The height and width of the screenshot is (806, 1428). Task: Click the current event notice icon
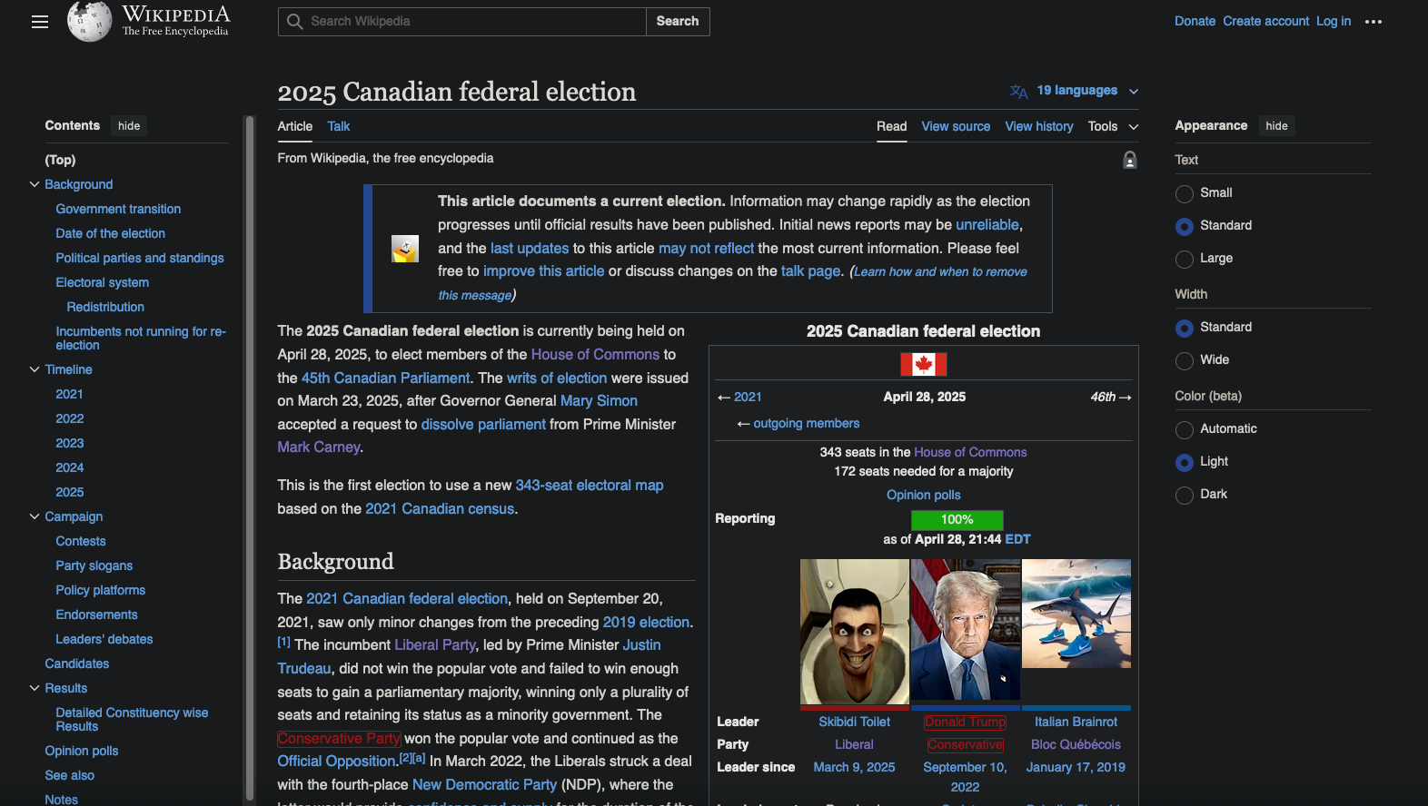click(x=405, y=249)
